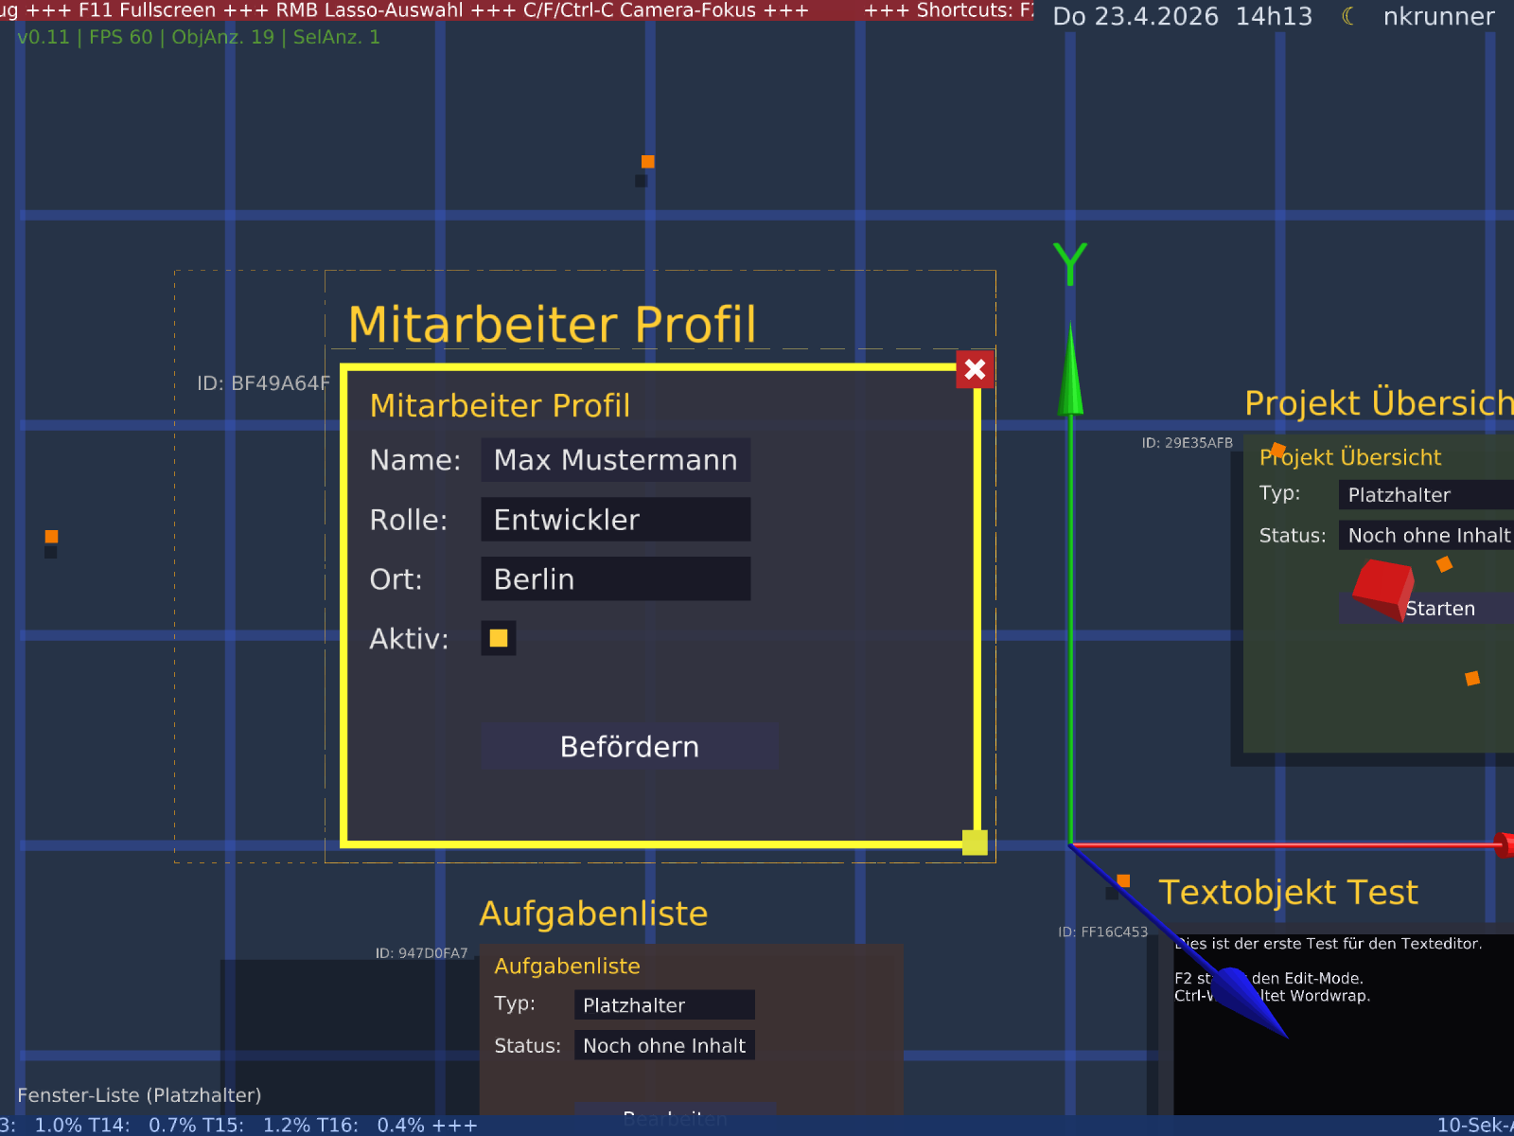Click the orange object marker above the grid
This screenshot has height=1136, width=1514.
(647, 162)
